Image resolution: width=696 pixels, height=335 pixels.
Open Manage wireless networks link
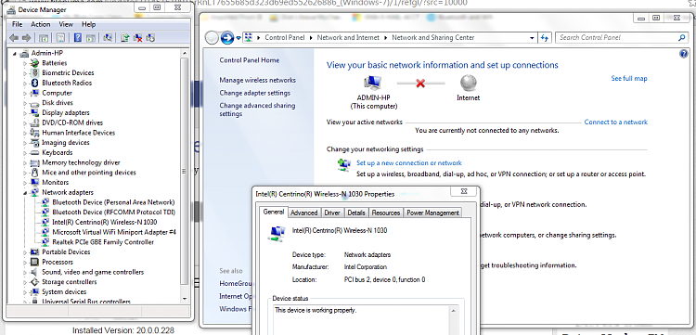coord(257,81)
